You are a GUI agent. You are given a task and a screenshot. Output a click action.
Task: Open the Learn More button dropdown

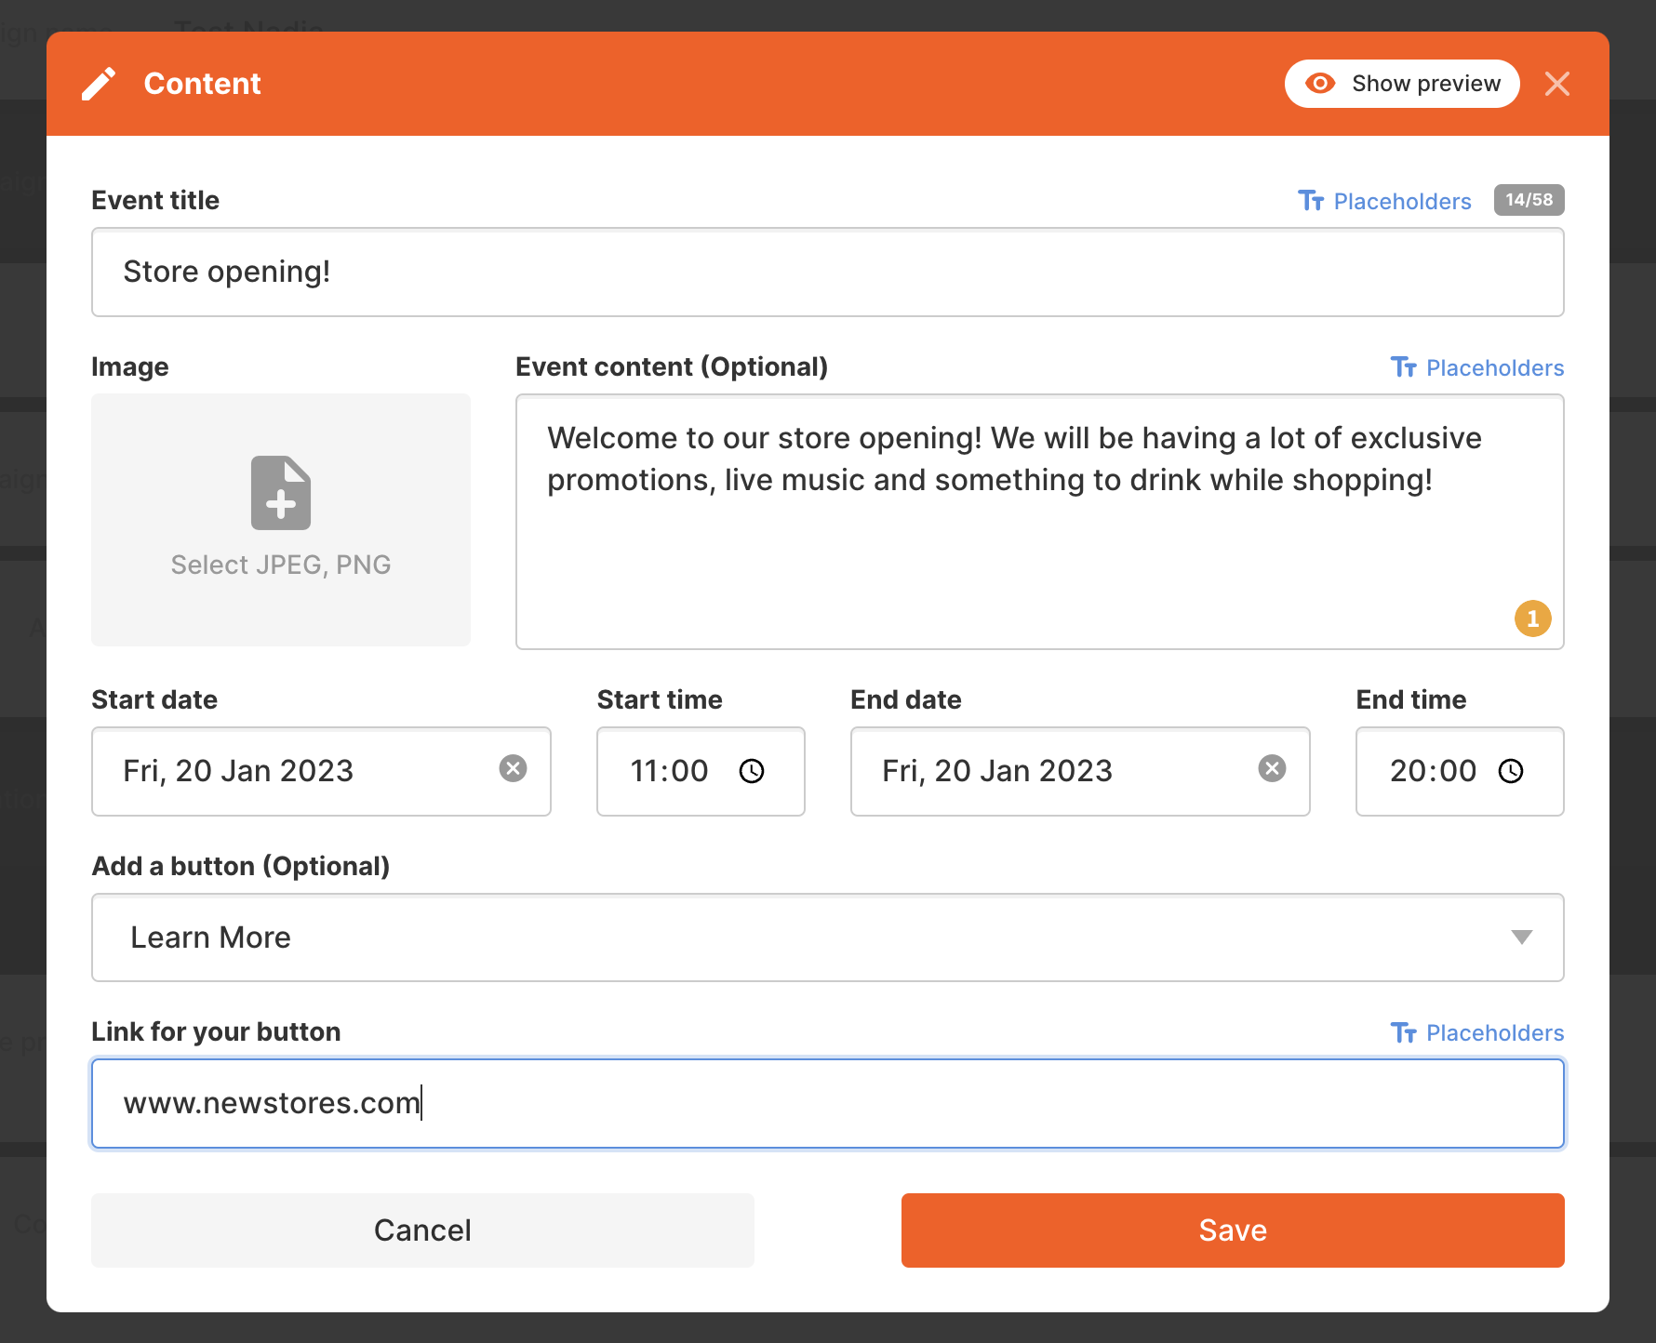pyautogui.click(x=828, y=937)
